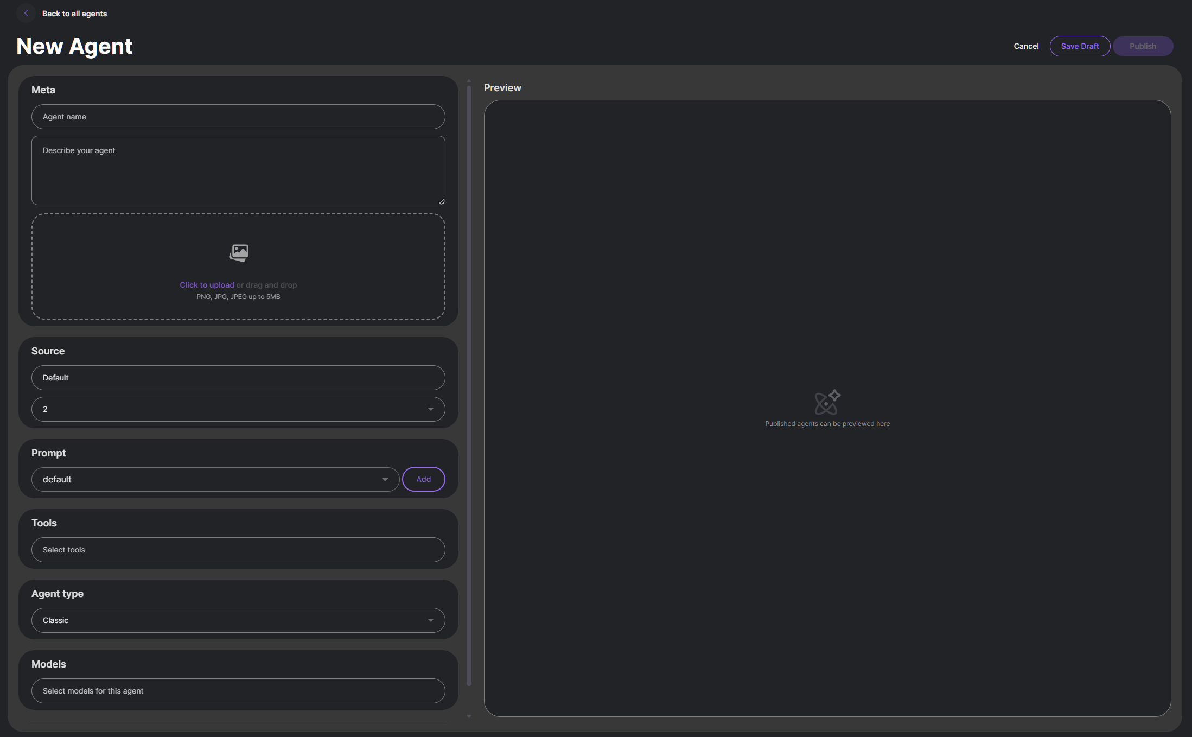1192x737 pixels.
Task: Open the Select tools field
Action: point(238,550)
